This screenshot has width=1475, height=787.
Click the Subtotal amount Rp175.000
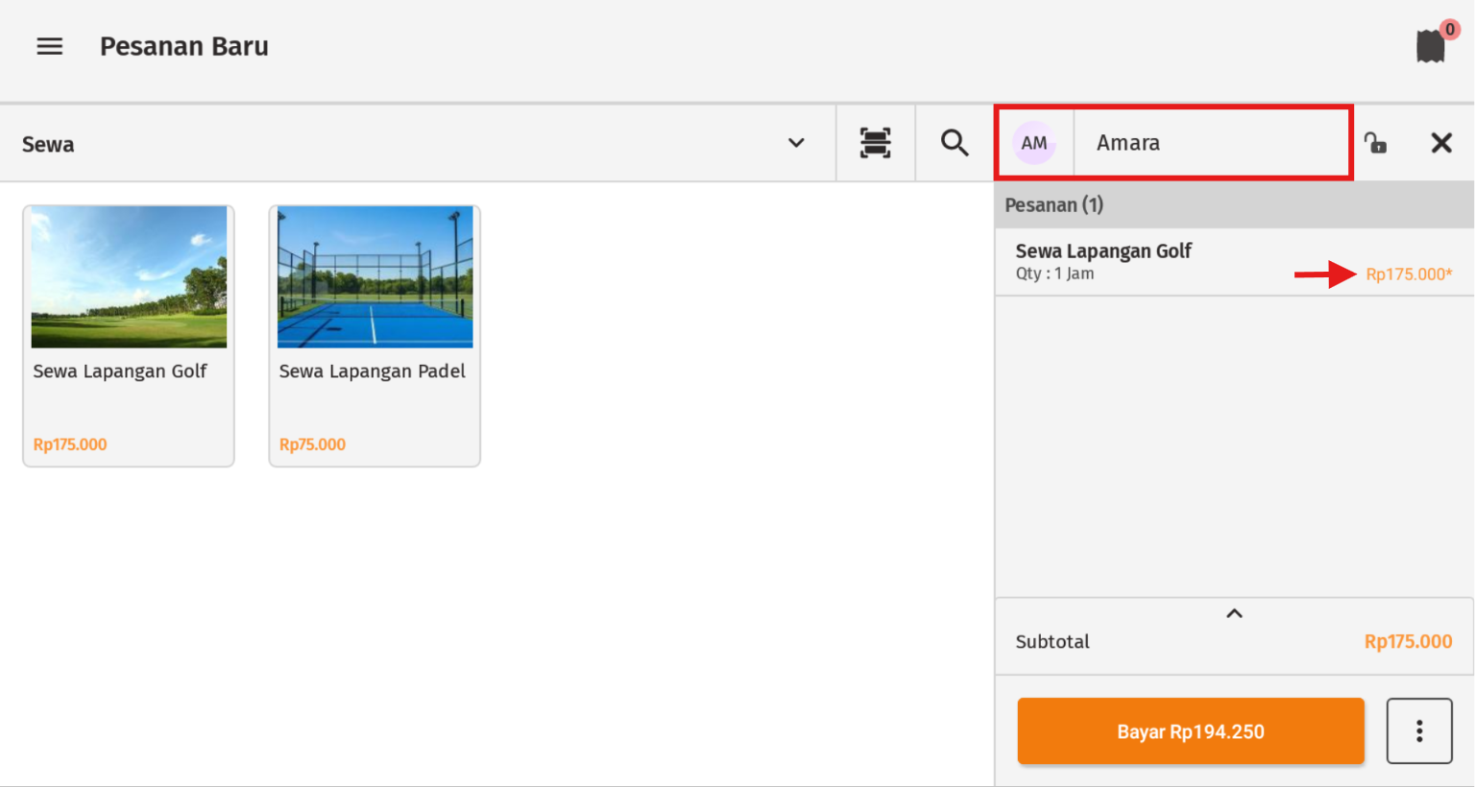click(x=1408, y=642)
